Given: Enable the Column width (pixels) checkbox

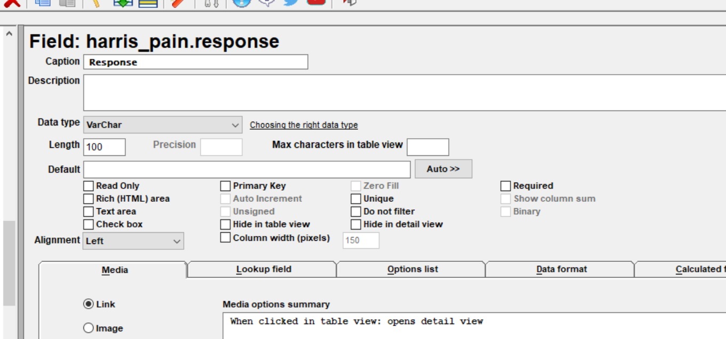Looking at the screenshot, I should (225, 238).
